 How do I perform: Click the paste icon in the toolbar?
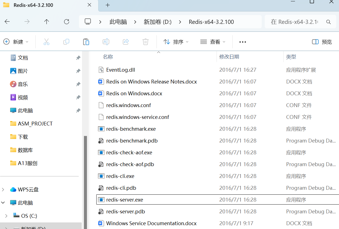point(86,42)
